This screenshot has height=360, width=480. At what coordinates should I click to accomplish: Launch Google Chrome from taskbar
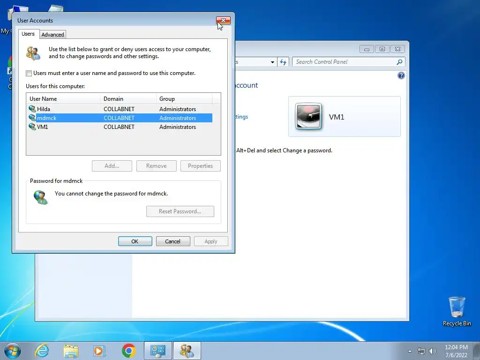click(x=128, y=351)
